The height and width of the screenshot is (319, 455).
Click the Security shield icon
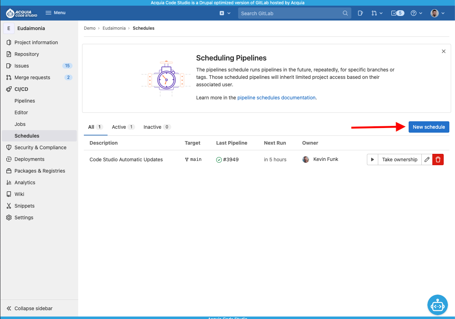(x=9, y=147)
